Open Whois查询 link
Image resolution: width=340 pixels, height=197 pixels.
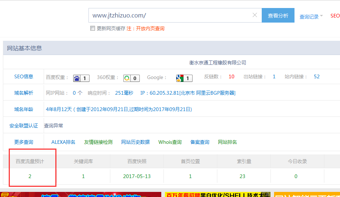170,142
